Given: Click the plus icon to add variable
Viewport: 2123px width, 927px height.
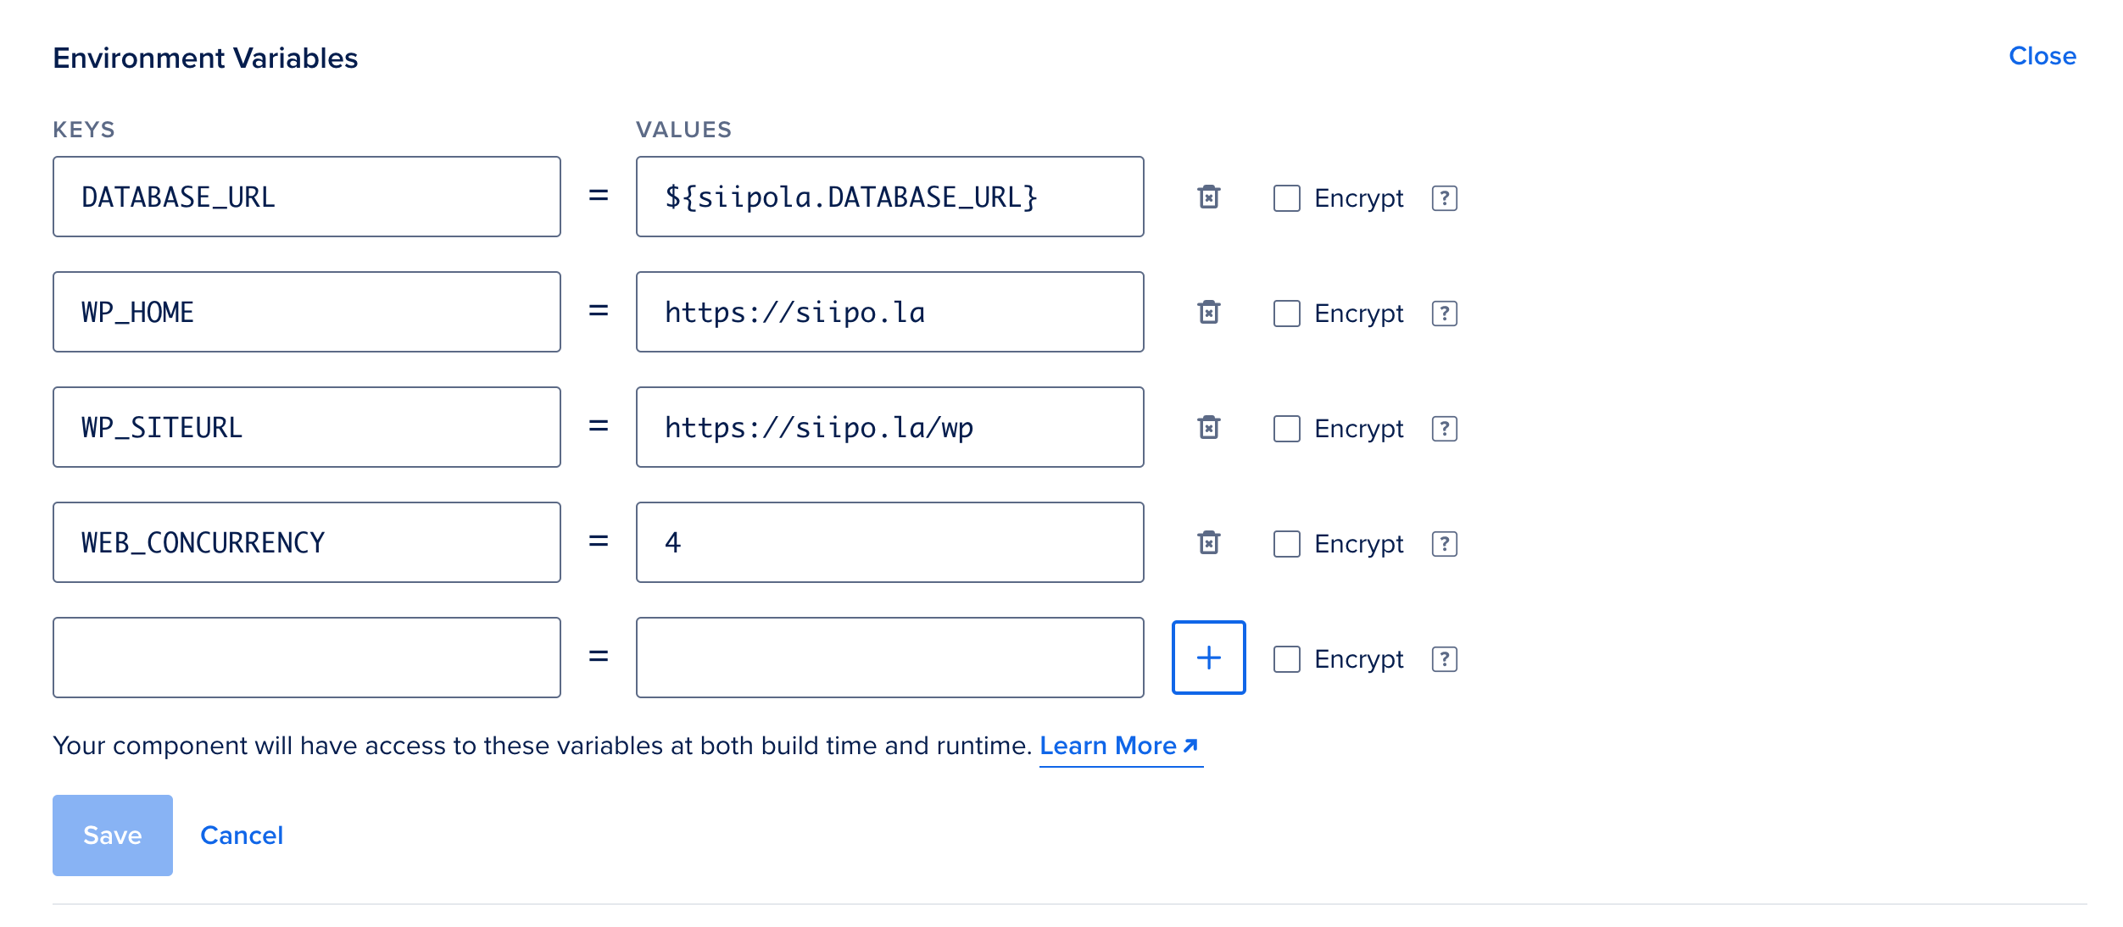Looking at the screenshot, I should [1208, 658].
